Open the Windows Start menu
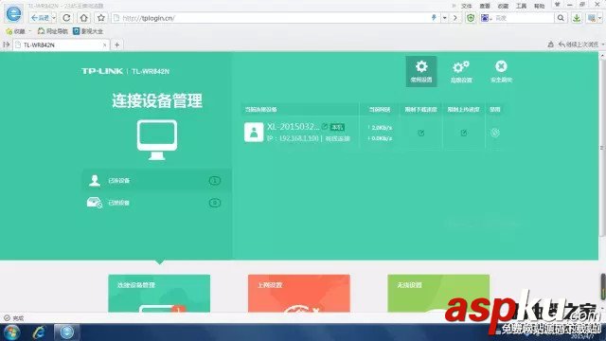Screen dimensions: 606x341 click(11, 332)
